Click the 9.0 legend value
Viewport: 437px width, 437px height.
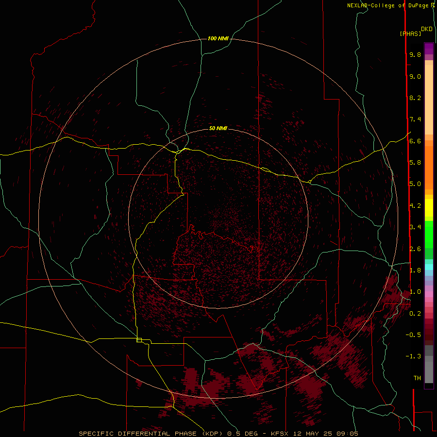tap(415, 76)
